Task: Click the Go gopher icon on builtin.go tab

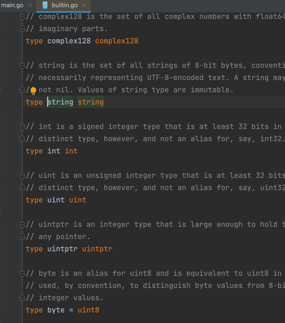Action: tap(45, 5)
